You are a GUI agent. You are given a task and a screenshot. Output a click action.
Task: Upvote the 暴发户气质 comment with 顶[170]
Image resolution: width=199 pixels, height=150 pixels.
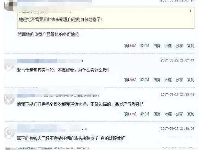(x=130, y=114)
